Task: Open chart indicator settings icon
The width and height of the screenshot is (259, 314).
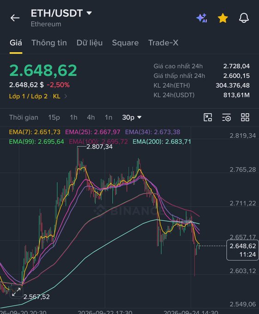Action: 226,117
